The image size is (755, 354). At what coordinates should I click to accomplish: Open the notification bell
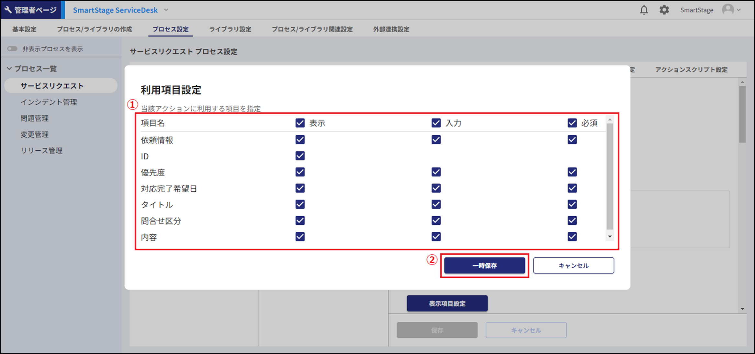point(644,10)
